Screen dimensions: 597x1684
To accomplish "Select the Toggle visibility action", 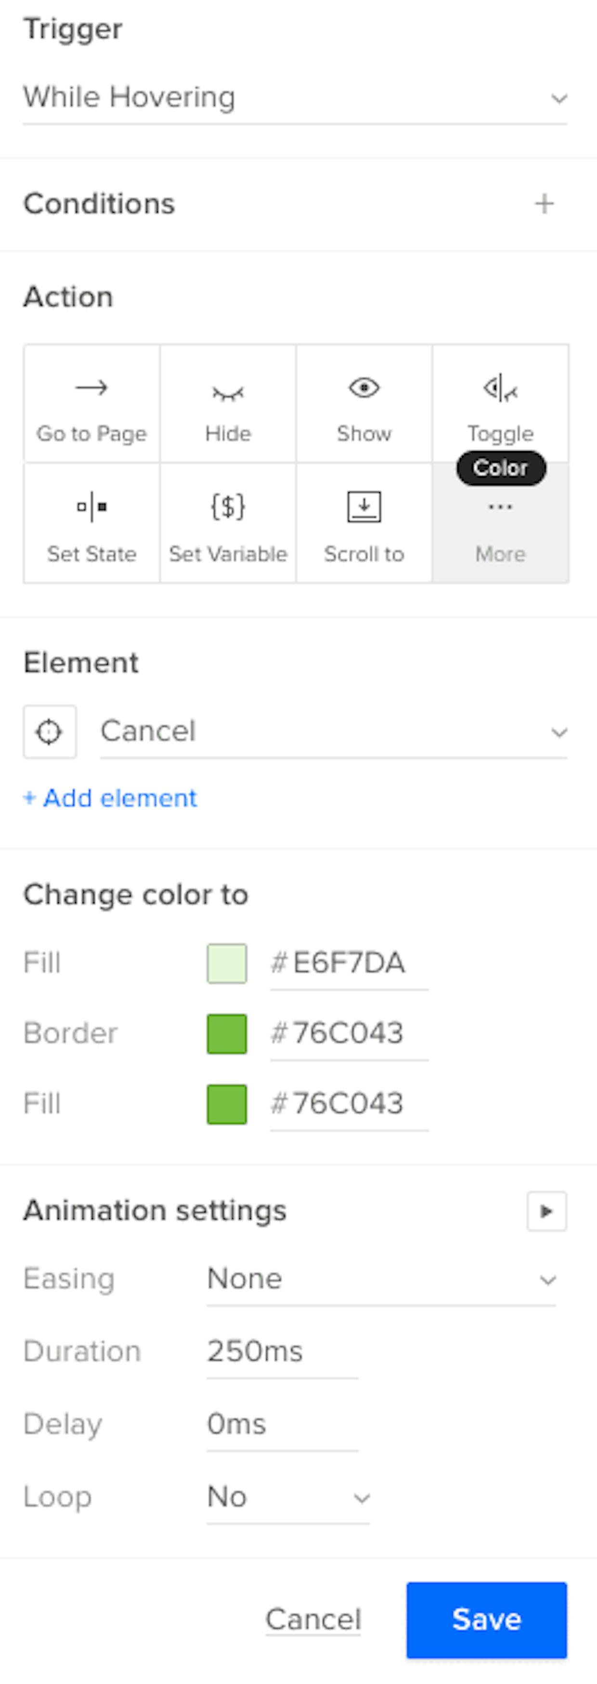I will [x=500, y=404].
